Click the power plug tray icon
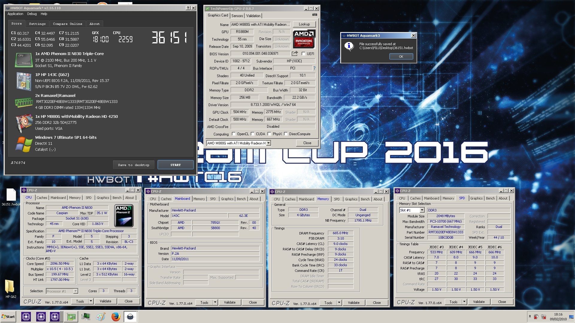This screenshot has width=575, height=323. click(x=536, y=316)
